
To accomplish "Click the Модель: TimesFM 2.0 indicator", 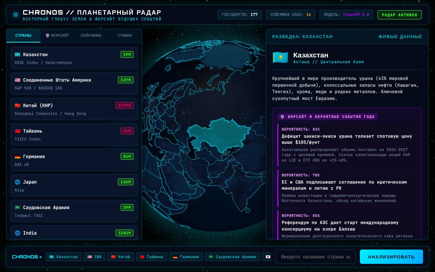I will coord(346,15).
